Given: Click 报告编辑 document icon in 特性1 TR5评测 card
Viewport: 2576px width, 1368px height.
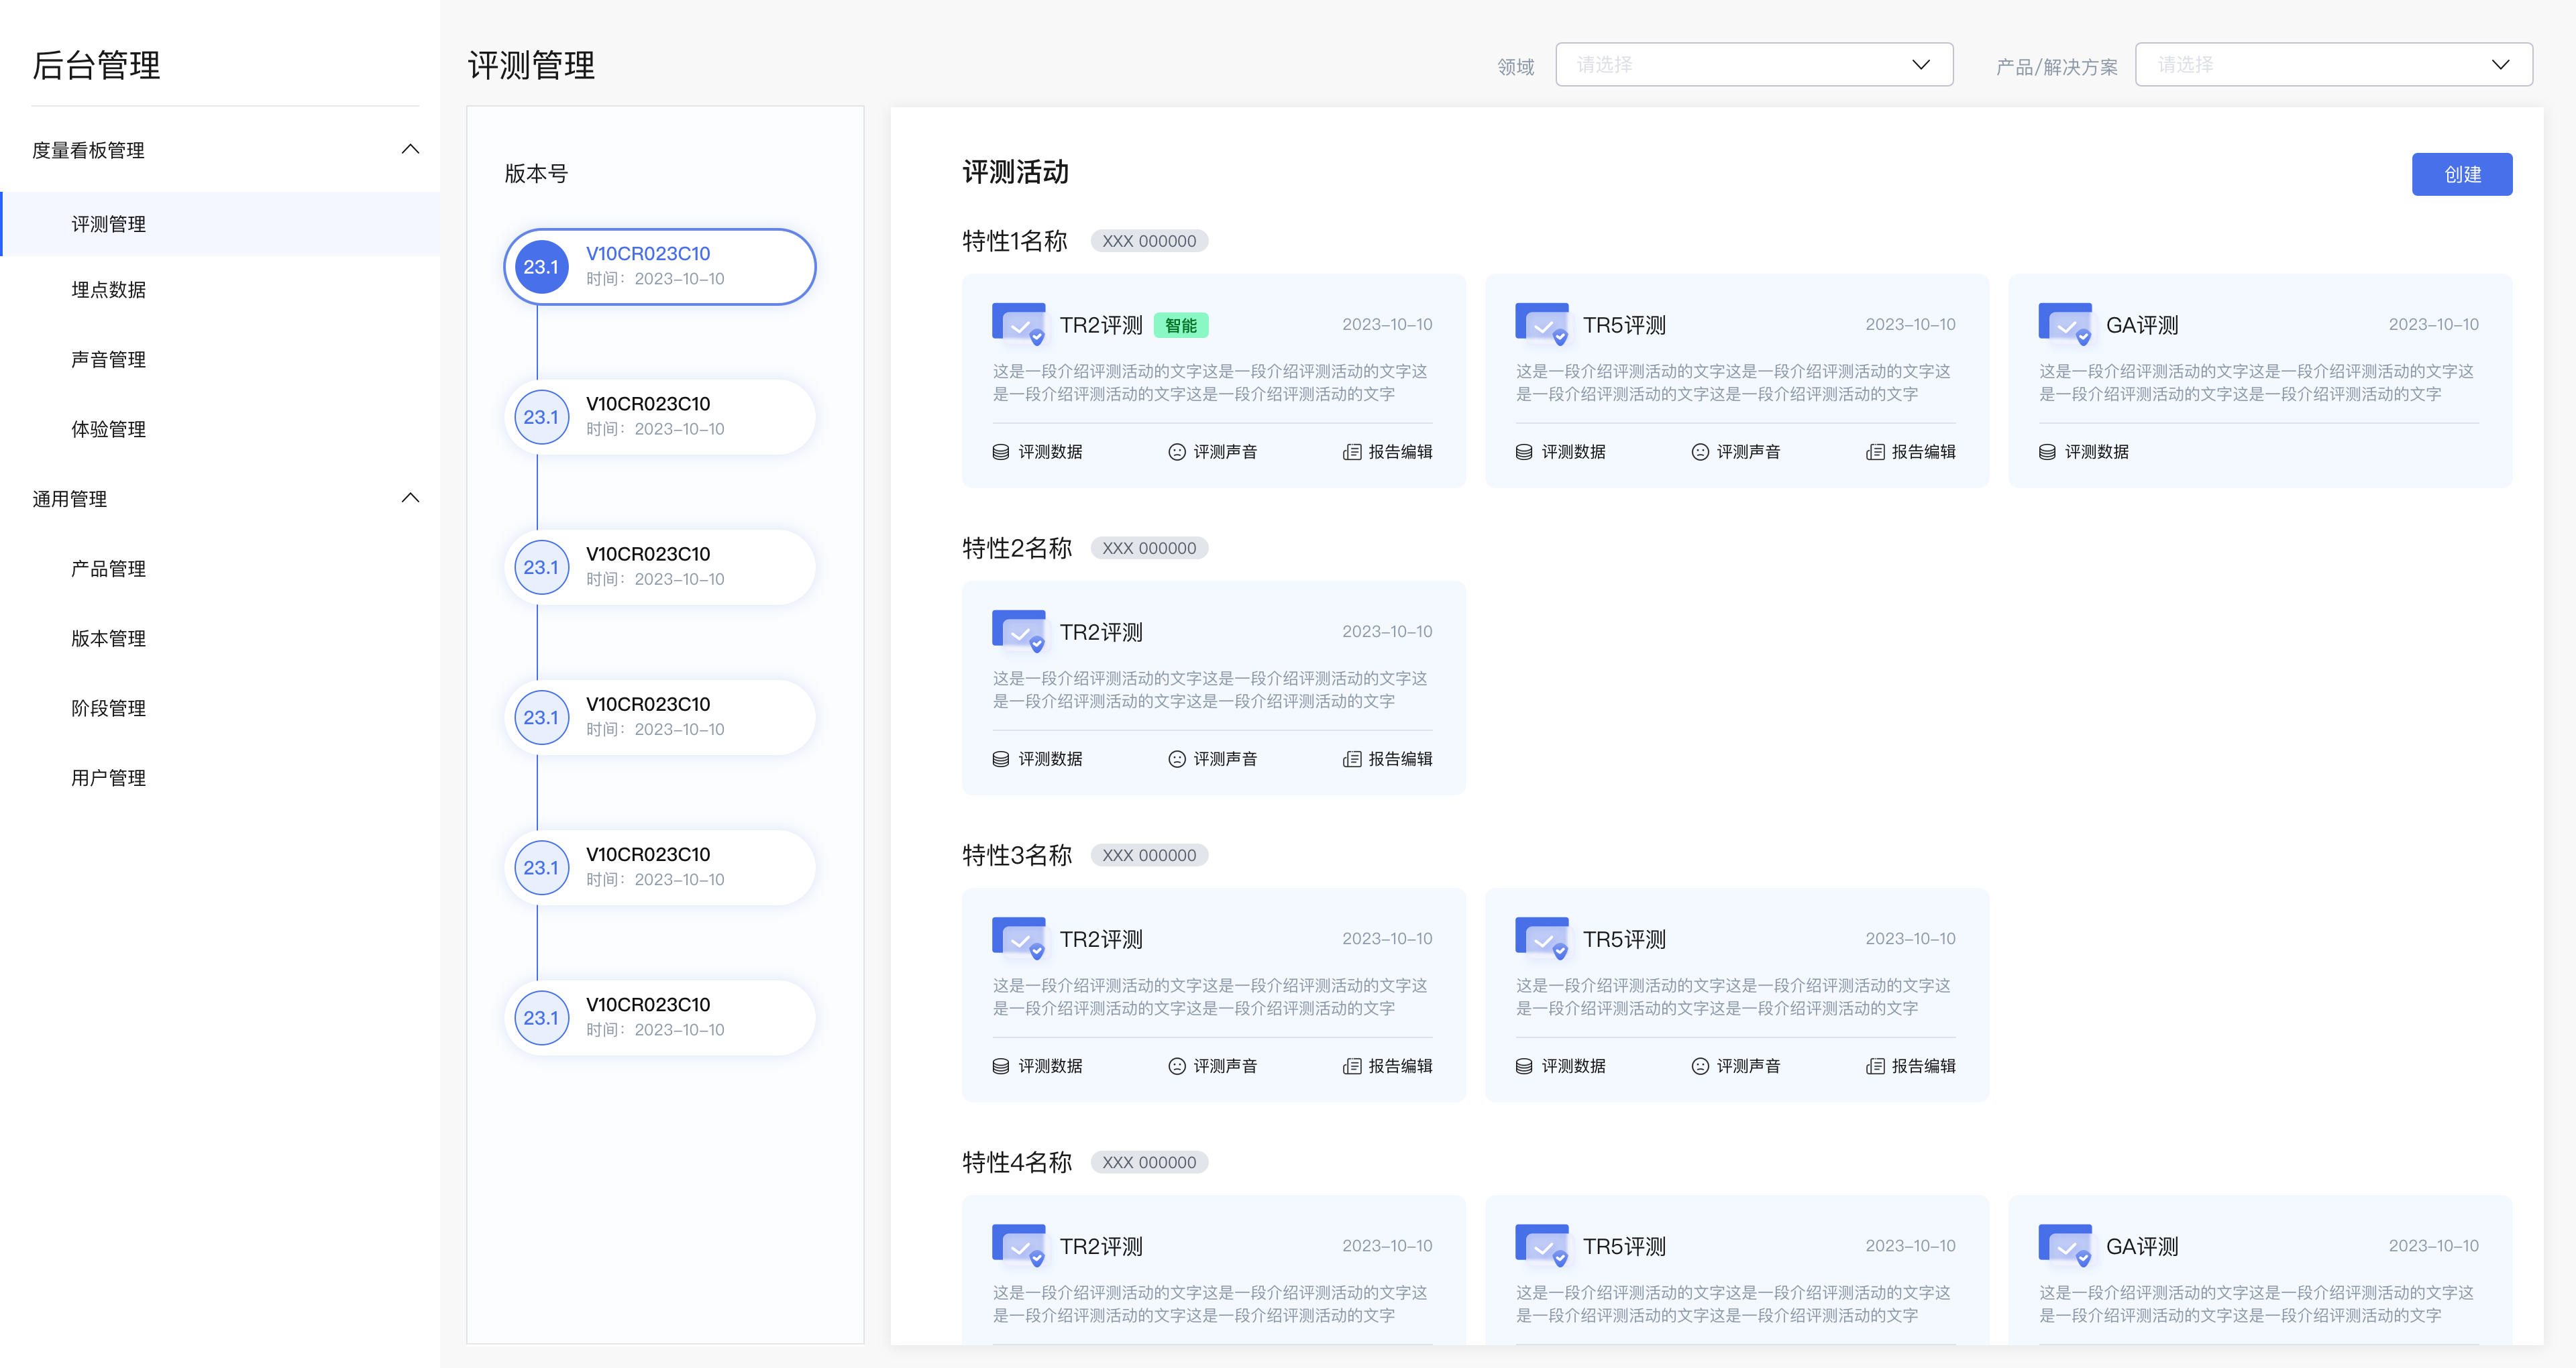Looking at the screenshot, I should point(1875,452).
